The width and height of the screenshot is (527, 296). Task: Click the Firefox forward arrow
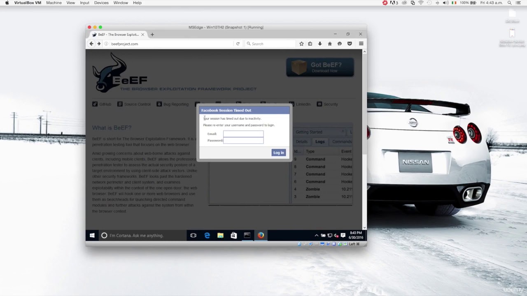[x=99, y=44]
